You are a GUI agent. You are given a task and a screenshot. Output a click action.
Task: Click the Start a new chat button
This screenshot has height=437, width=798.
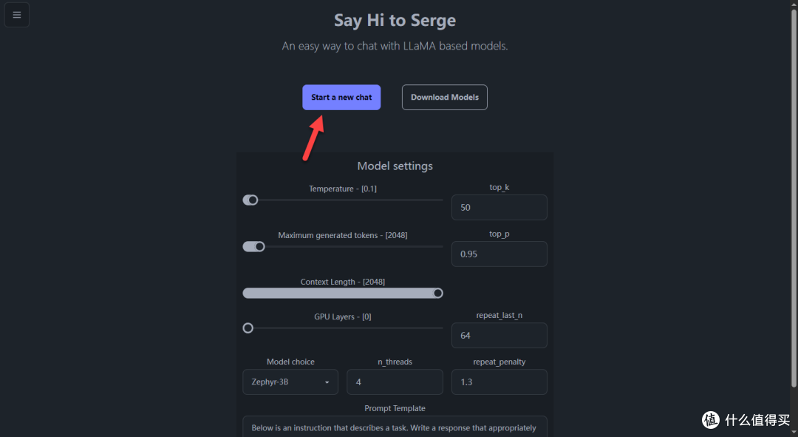(x=341, y=98)
